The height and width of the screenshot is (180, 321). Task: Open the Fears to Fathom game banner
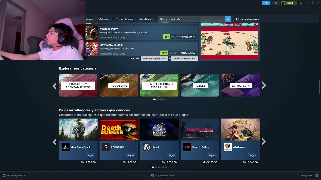click(x=200, y=130)
